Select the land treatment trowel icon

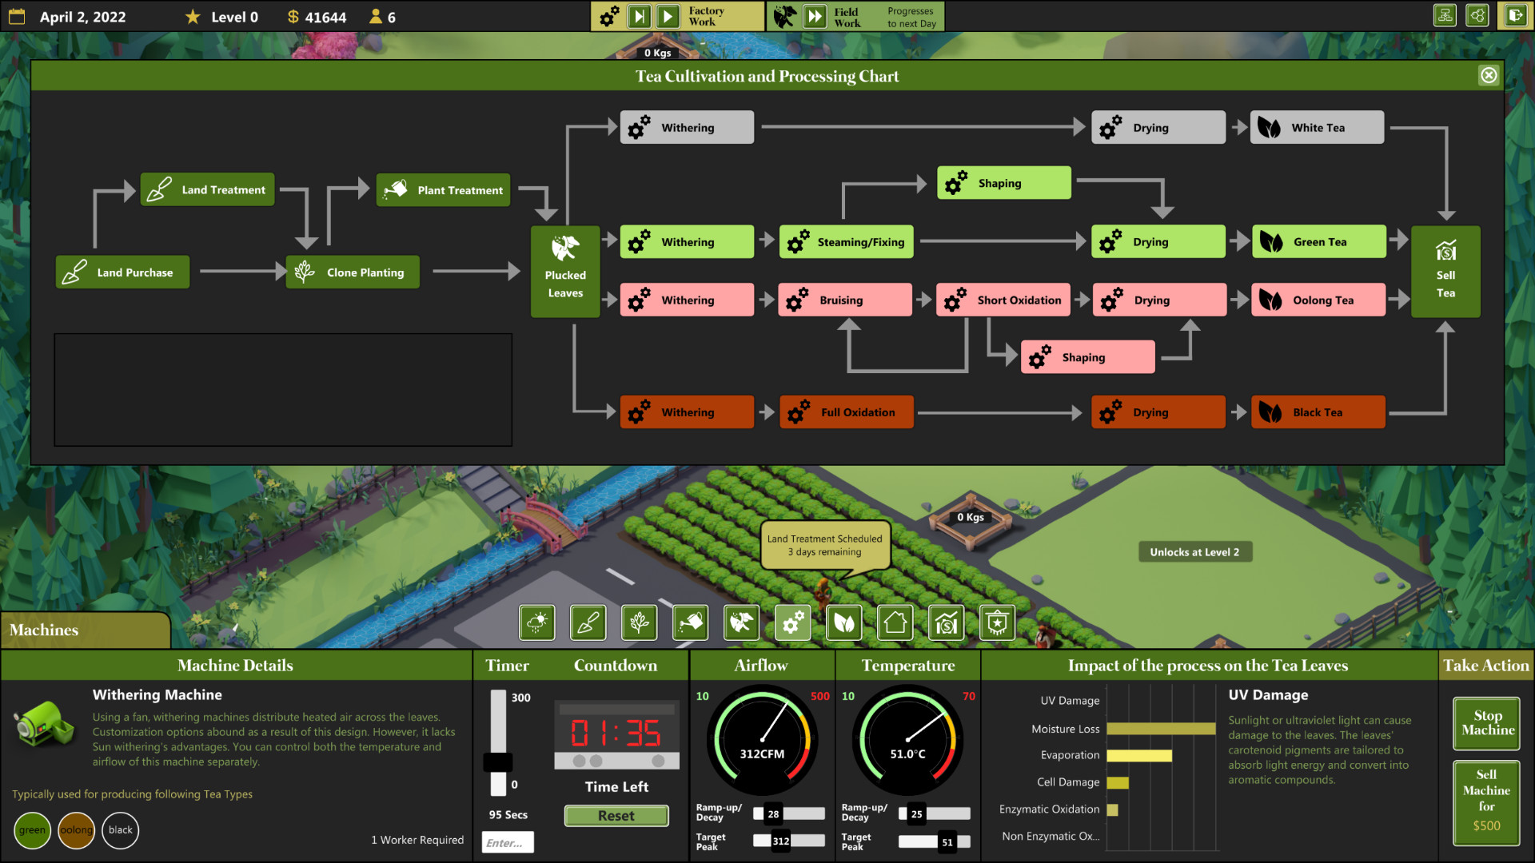pos(588,622)
